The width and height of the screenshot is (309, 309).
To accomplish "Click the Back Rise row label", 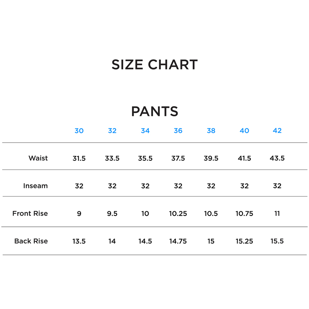I will click(x=31, y=241).
